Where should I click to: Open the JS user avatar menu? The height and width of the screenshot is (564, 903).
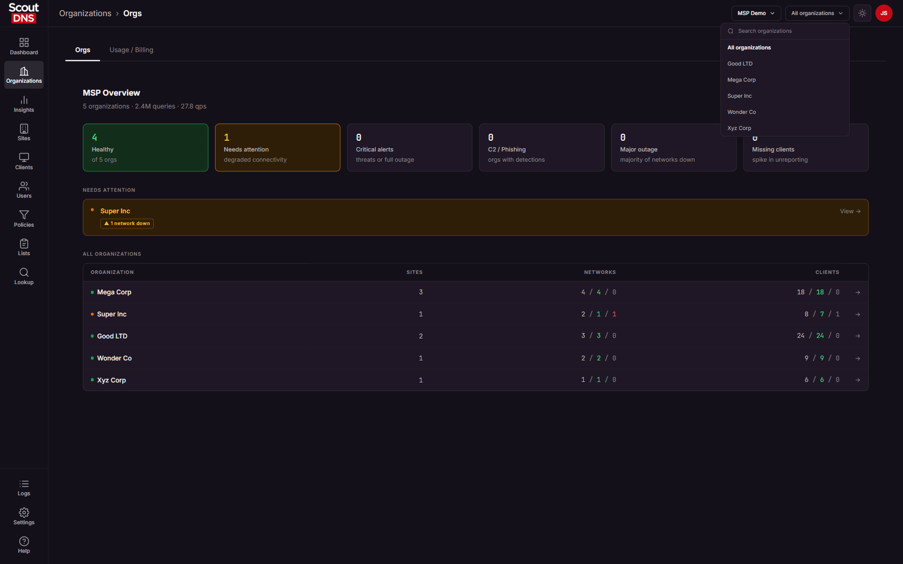point(884,13)
